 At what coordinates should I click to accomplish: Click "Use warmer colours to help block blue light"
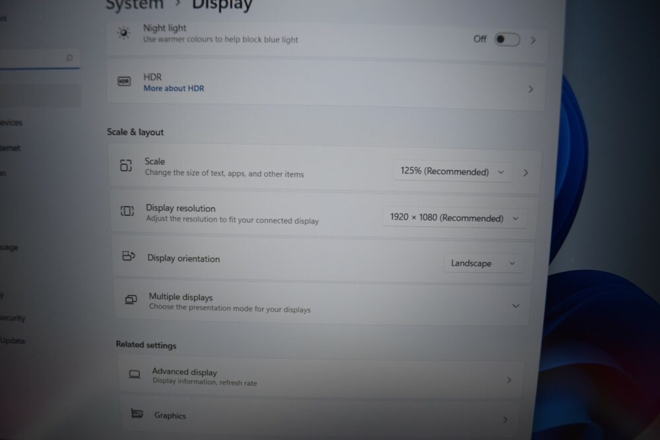pyautogui.click(x=220, y=40)
